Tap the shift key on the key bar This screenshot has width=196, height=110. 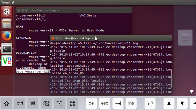(x=6, y=103)
